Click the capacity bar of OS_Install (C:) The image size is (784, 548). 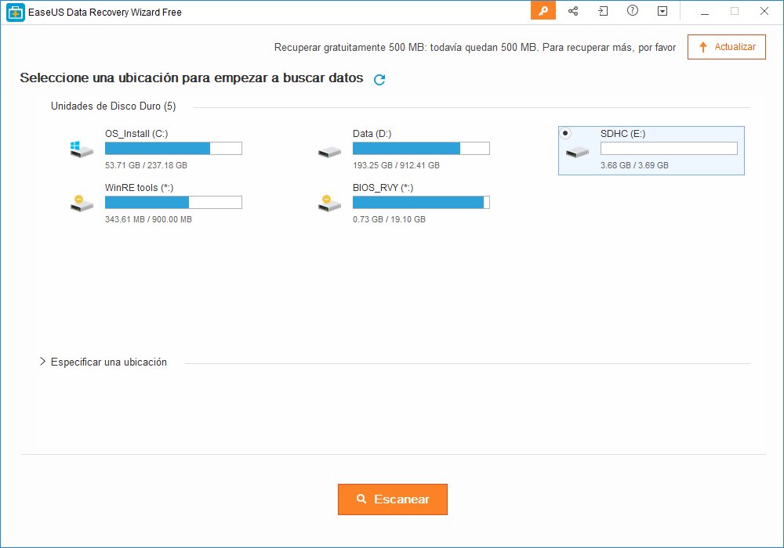pos(173,148)
